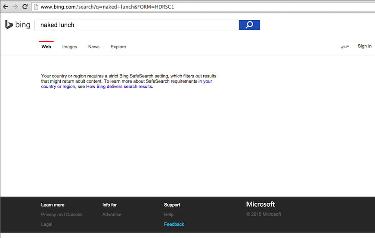Open Privacy and Cookies footer link
The image size is (375, 238).
(62, 214)
